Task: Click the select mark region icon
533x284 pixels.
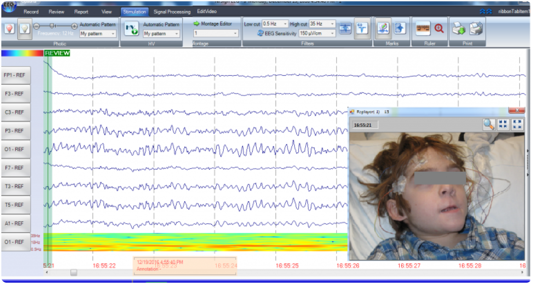Action: click(400, 28)
